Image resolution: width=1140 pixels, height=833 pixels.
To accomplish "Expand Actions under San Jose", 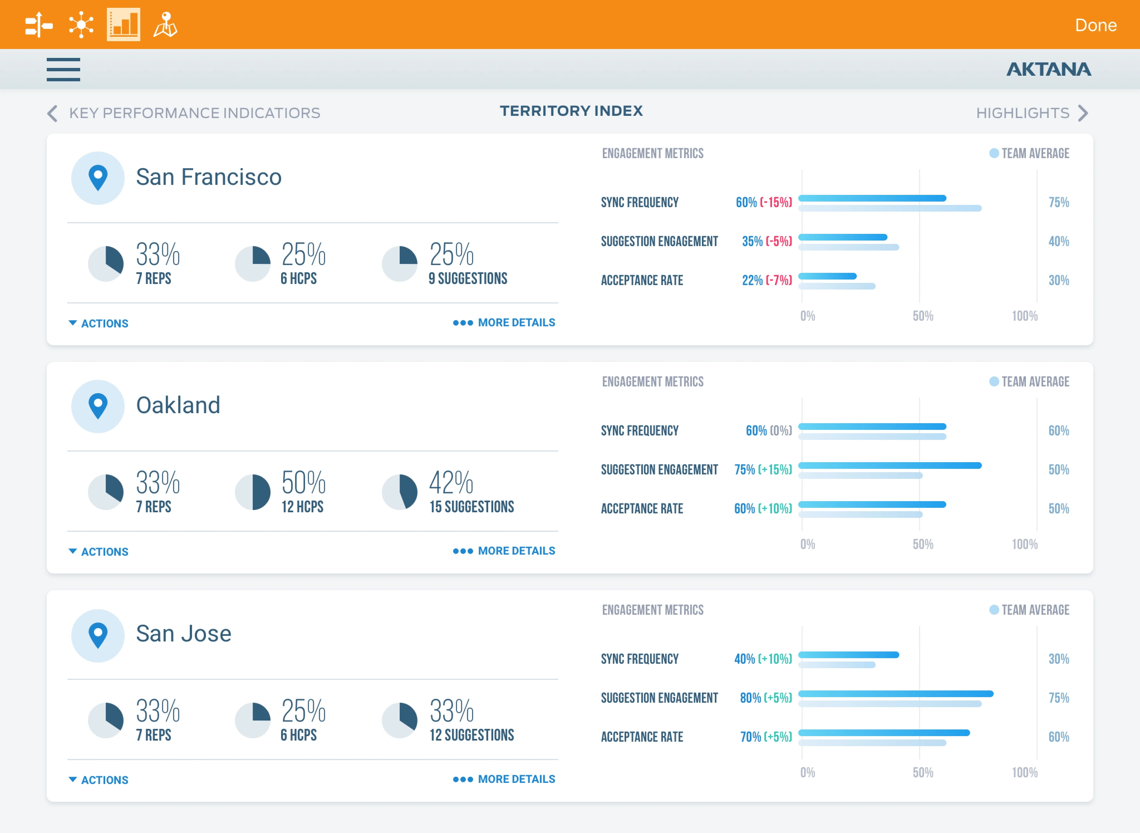I will point(99,780).
